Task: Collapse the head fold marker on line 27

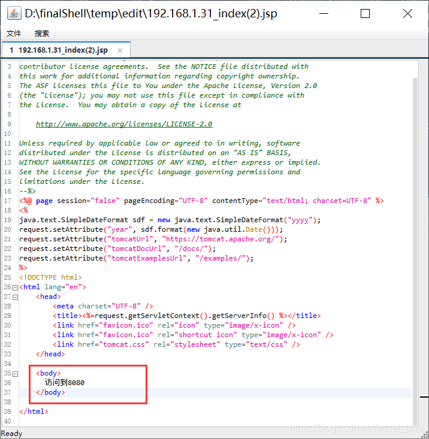Action: tap(16, 297)
